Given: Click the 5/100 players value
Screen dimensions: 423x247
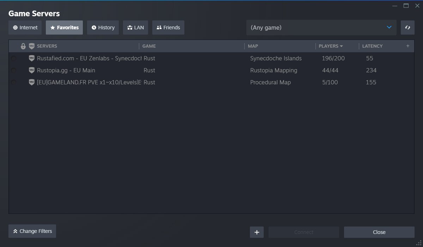Looking at the screenshot, I should tap(330, 82).
